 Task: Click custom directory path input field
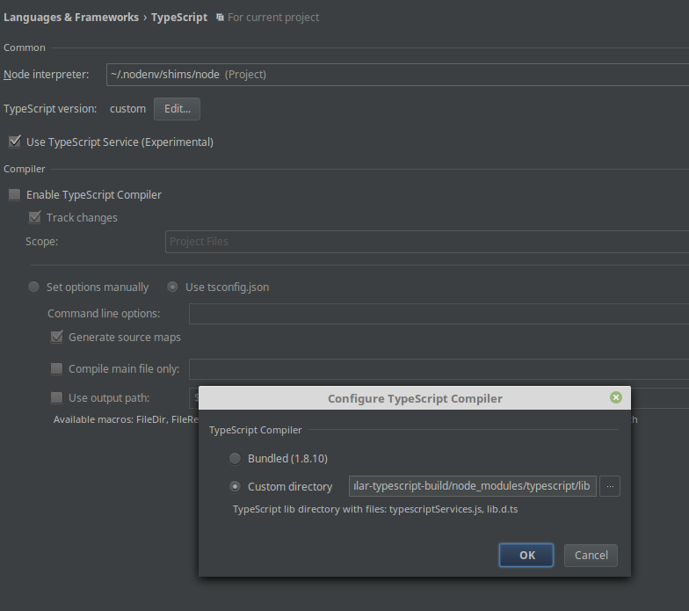(473, 486)
